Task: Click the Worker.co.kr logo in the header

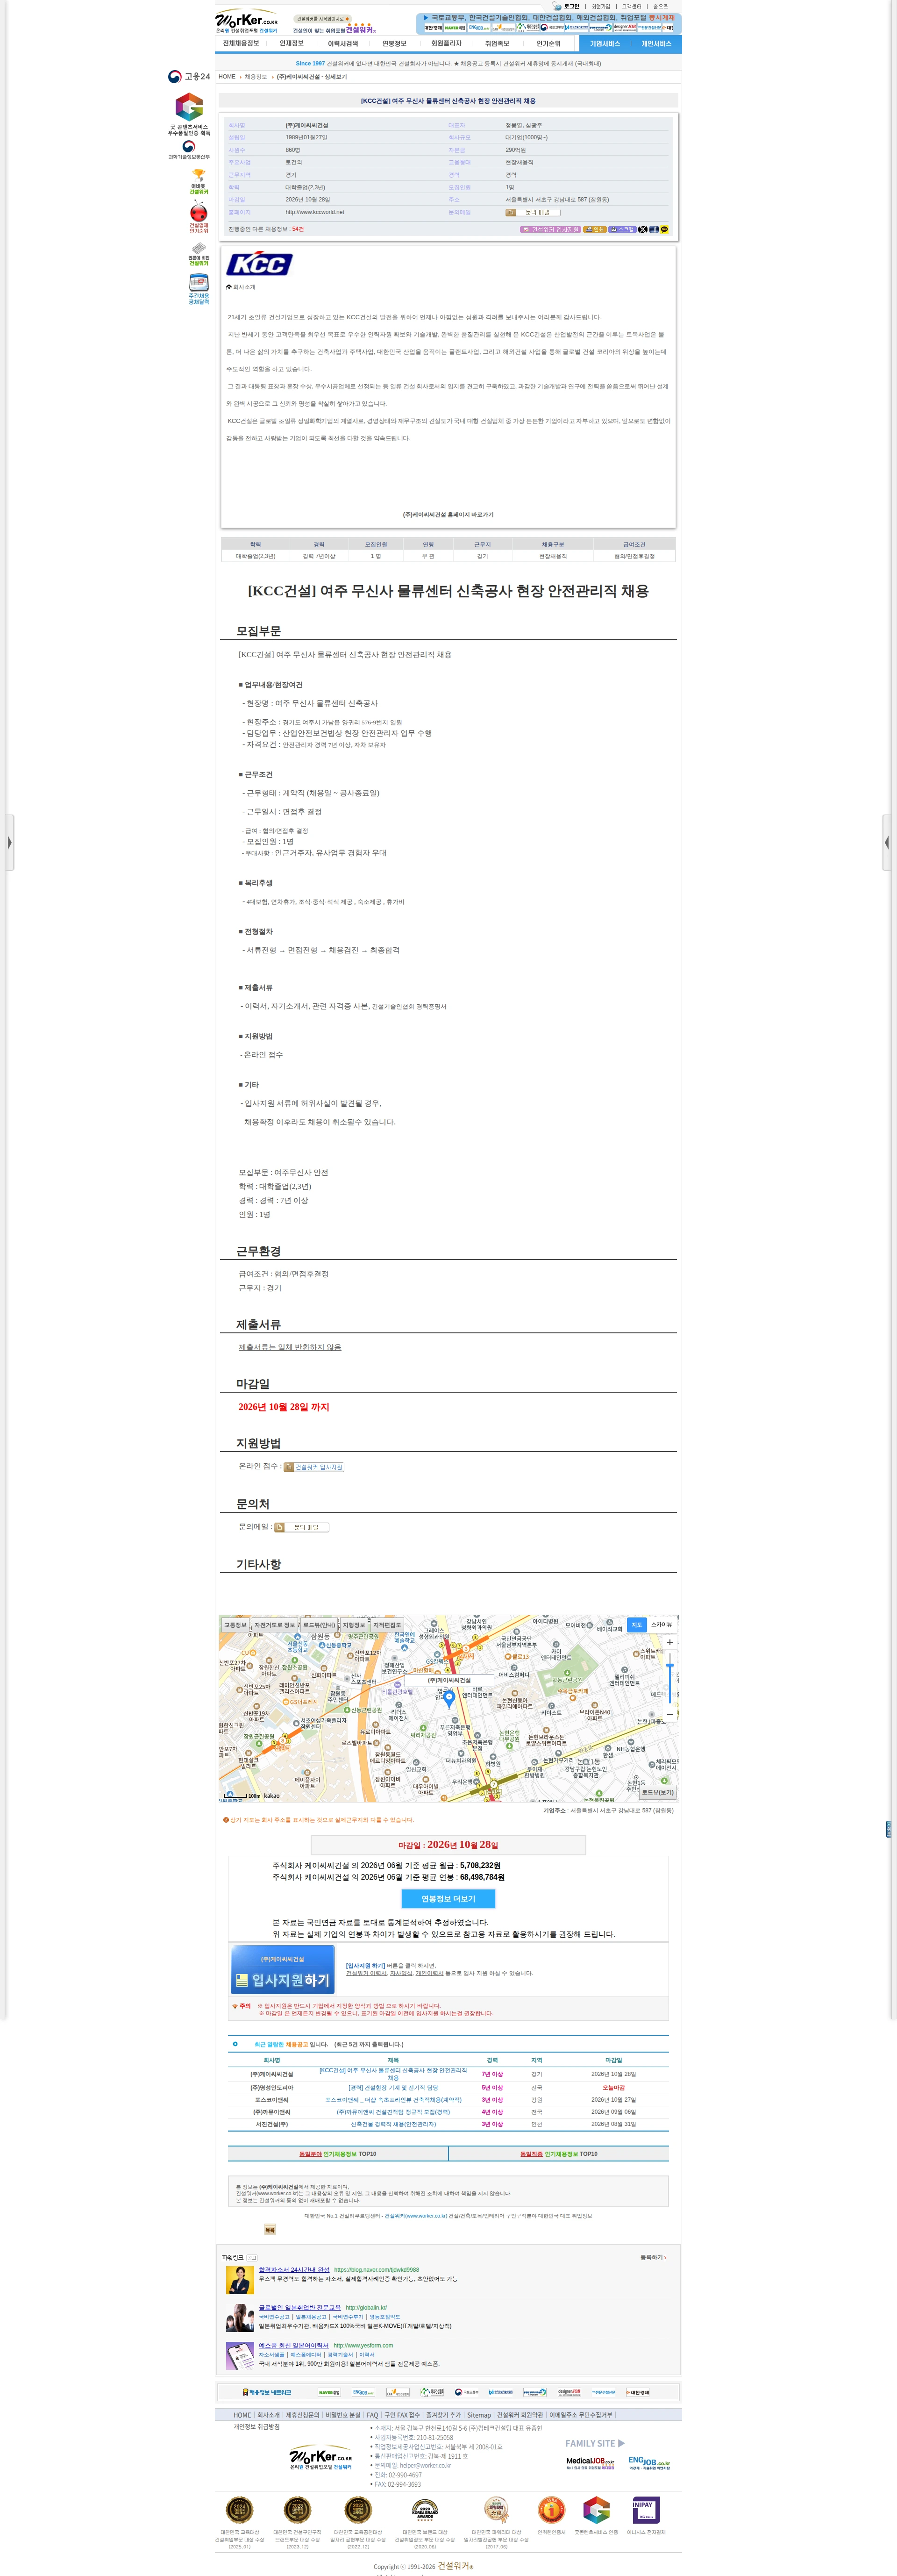Action: point(246,21)
